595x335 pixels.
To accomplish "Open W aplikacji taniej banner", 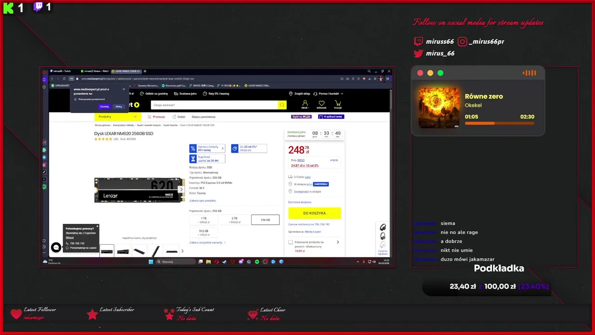I will pyautogui.click(x=331, y=117).
